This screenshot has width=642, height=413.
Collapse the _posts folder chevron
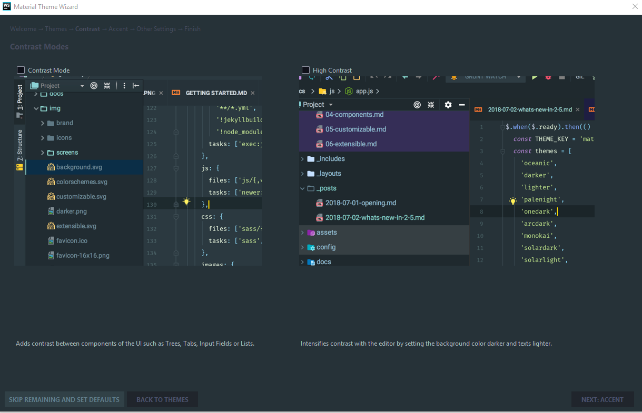tap(302, 188)
